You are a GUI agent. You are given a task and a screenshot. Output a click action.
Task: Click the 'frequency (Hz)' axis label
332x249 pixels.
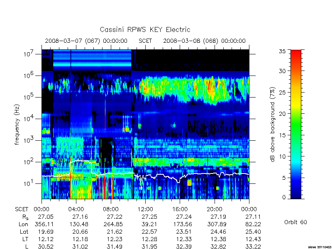[17, 125]
